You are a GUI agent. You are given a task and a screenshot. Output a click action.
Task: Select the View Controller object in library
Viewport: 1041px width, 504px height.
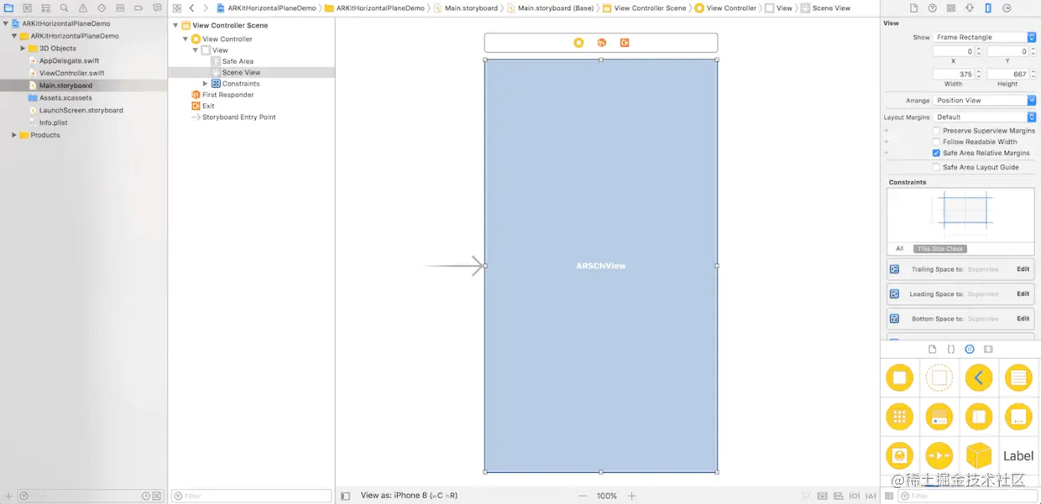tap(900, 378)
